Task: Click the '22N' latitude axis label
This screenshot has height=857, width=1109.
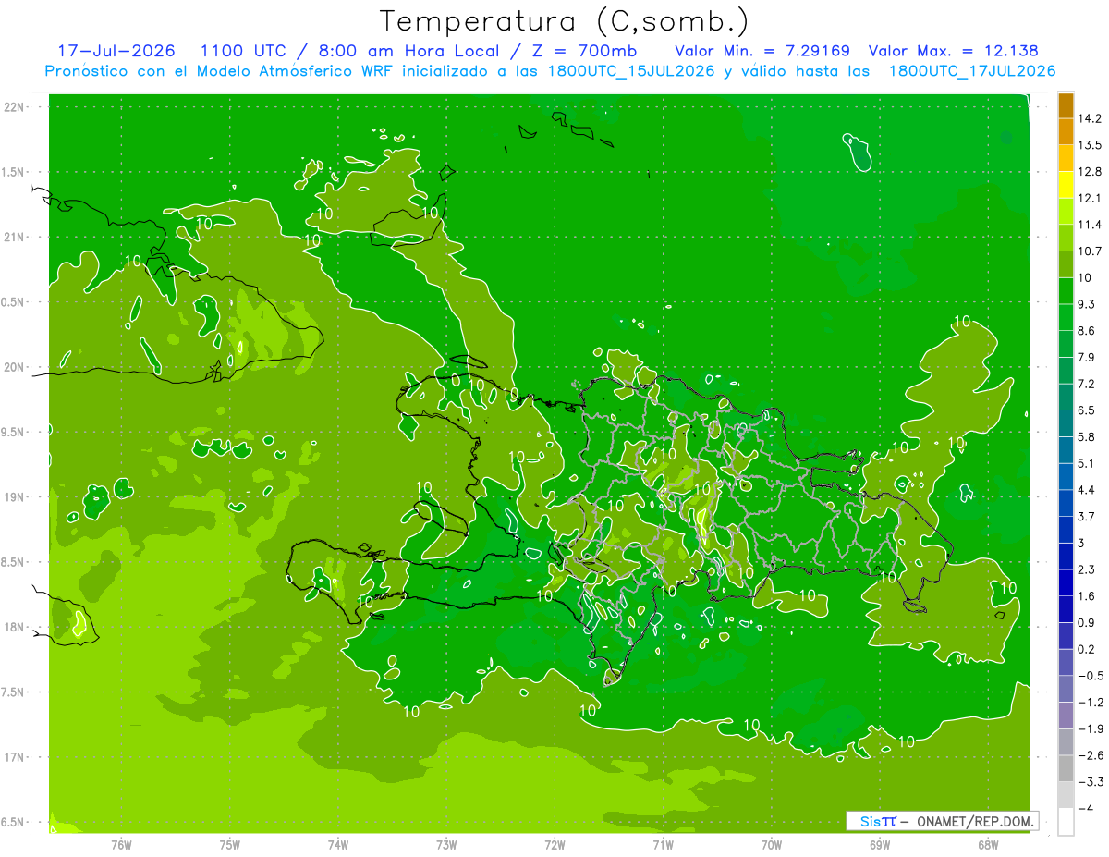Action: (15, 107)
